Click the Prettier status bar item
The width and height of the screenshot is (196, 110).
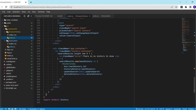[192, 109]
